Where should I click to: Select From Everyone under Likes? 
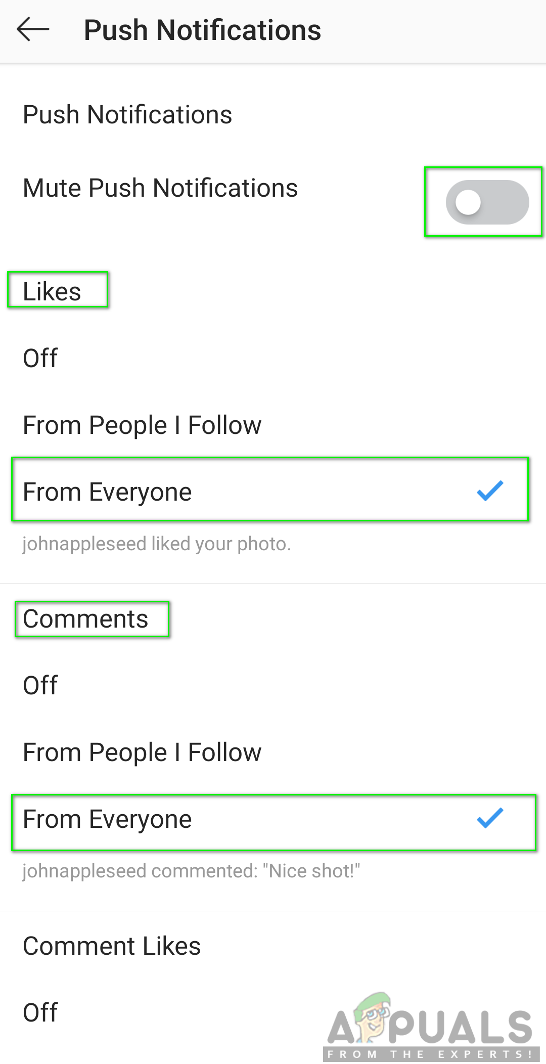click(x=108, y=492)
